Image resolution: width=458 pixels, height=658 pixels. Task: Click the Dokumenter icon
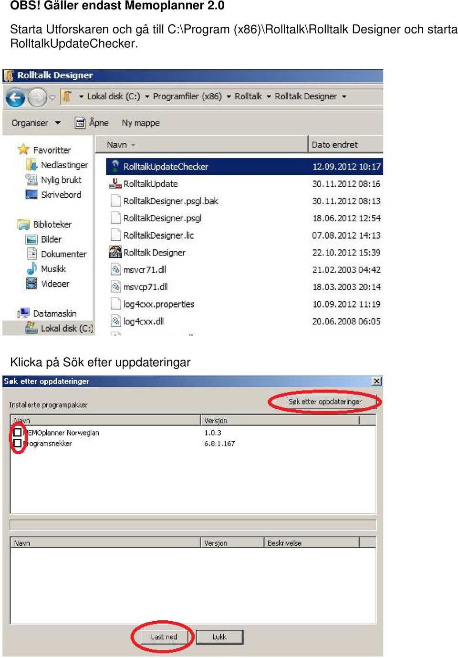pos(32,254)
